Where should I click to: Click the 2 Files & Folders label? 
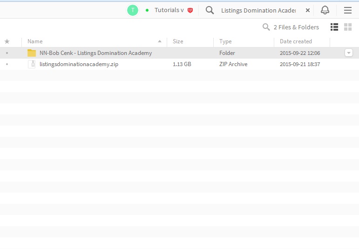coord(296,27)
